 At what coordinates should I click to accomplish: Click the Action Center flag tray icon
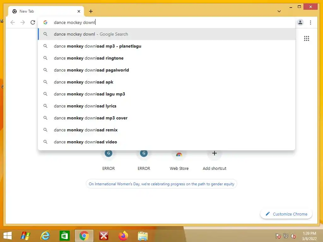click(x=278, y=236)
